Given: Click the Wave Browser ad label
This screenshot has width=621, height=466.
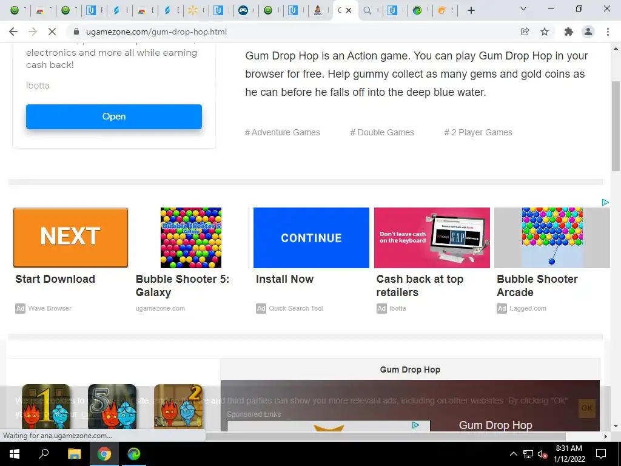Looking at the screenshot, I should (x=50, y=308).
